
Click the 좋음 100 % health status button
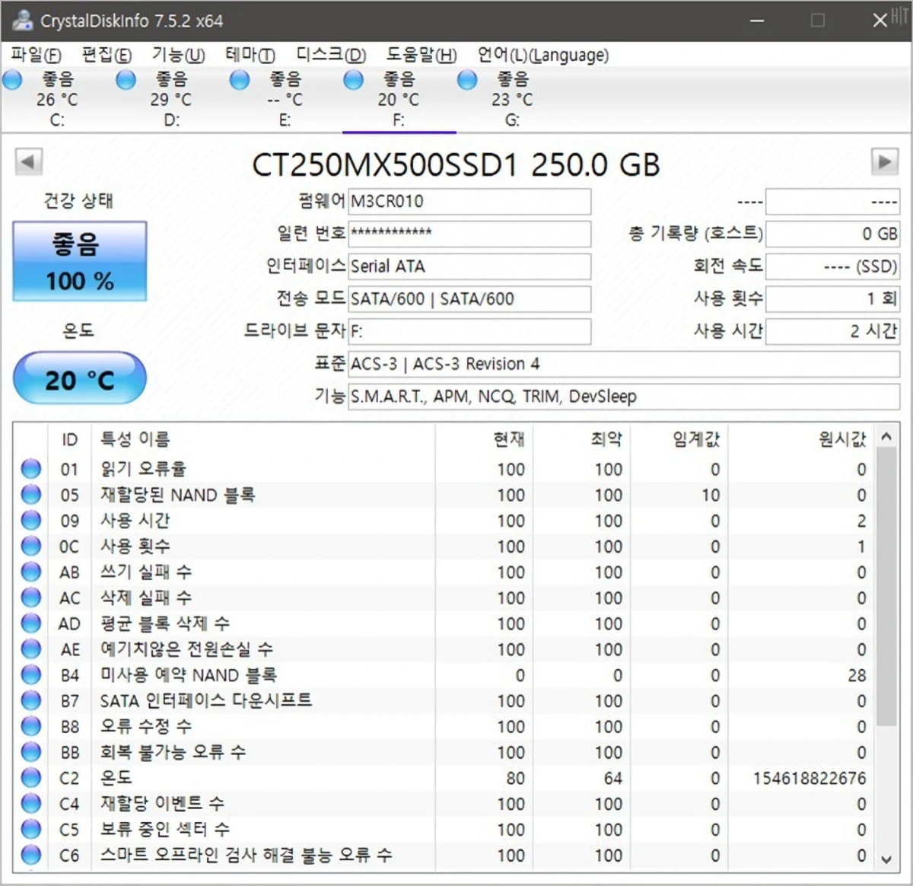click(79, 261)
